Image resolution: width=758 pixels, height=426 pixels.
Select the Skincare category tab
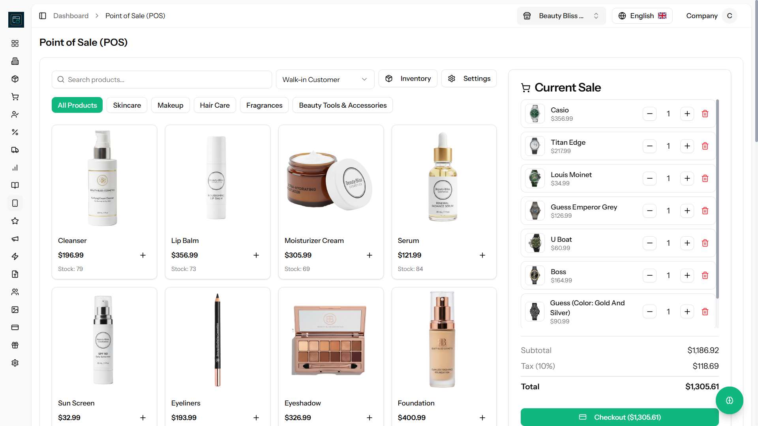tap(127, 105)
